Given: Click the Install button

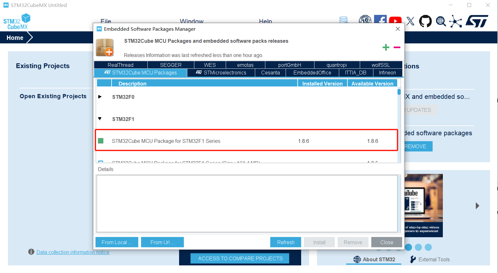Looking at the screenshot, I should coord(319,242).
